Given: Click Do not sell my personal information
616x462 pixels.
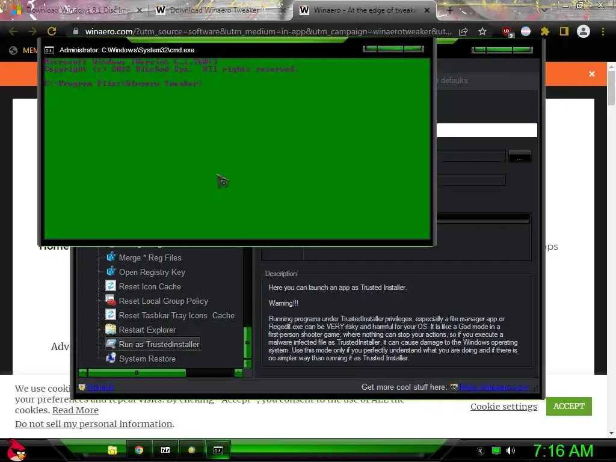Looking at the screenshot, I should 93,424.
